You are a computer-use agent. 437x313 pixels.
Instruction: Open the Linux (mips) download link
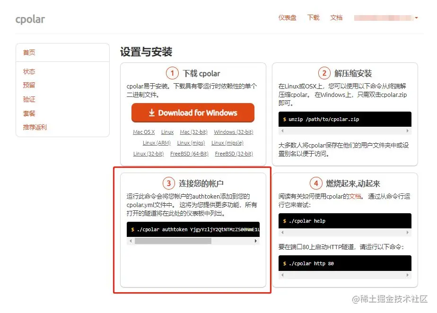191,143
